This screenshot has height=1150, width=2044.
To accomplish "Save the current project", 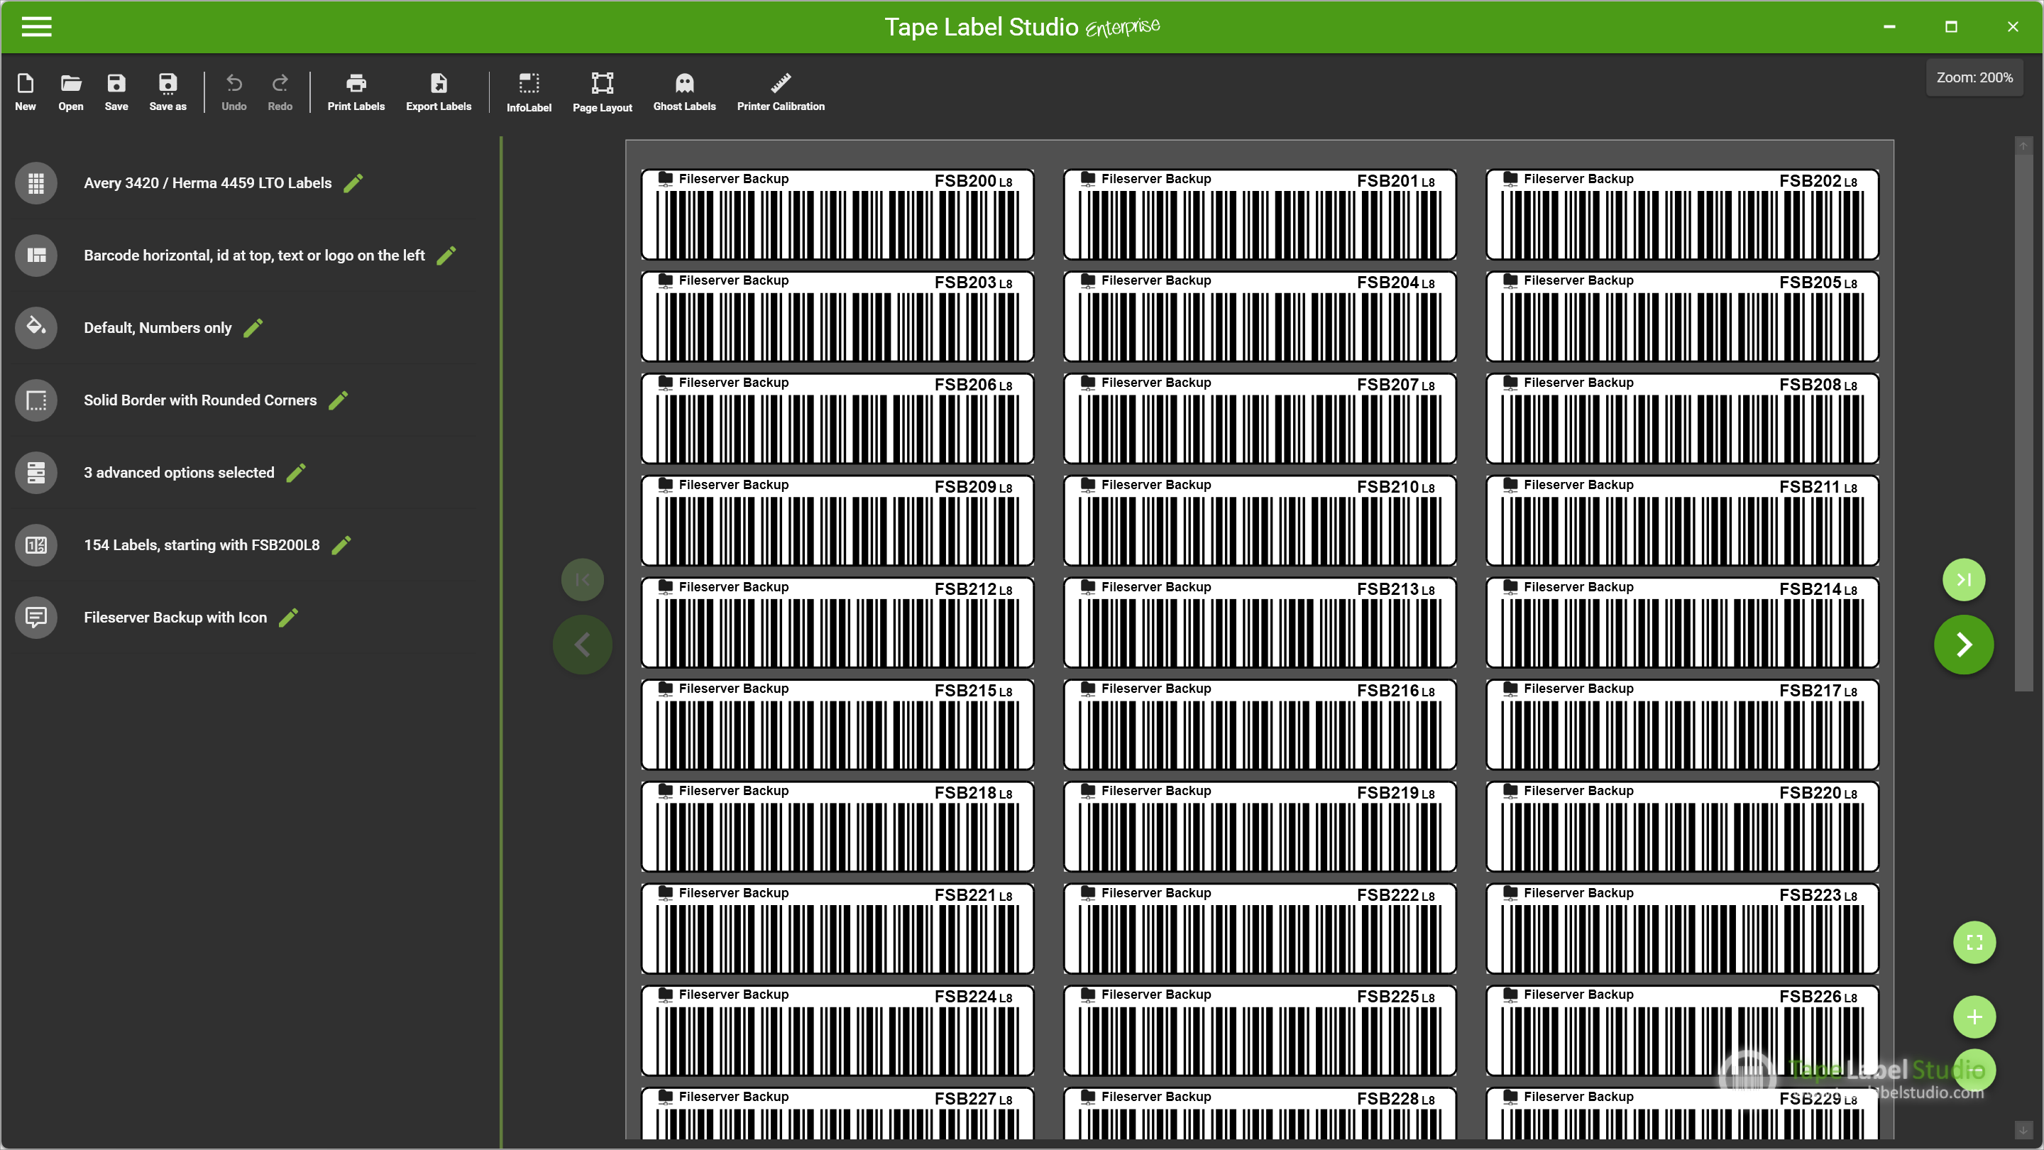I will point(116,92).
